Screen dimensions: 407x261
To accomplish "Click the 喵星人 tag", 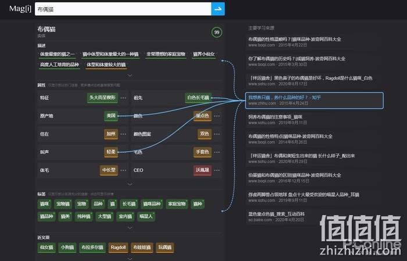I will click(x=146, y=216).
